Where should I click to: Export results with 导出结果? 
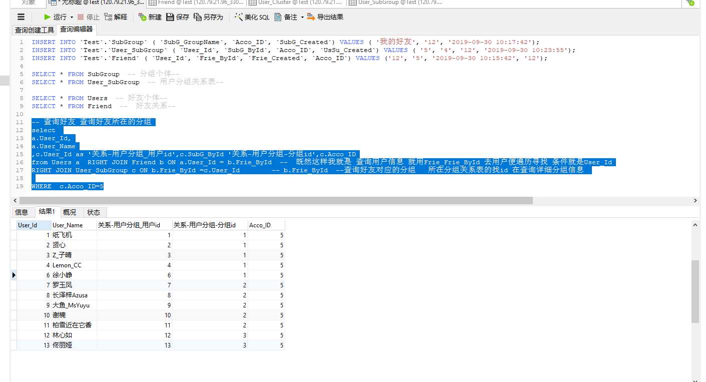pos(325,17)
